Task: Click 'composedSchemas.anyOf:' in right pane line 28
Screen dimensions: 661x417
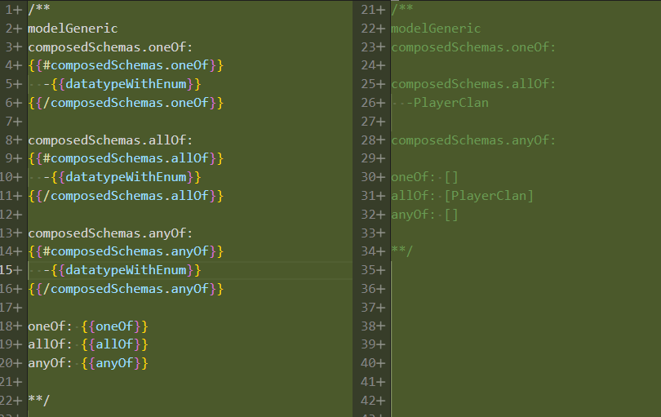Action: click(473, 140)
